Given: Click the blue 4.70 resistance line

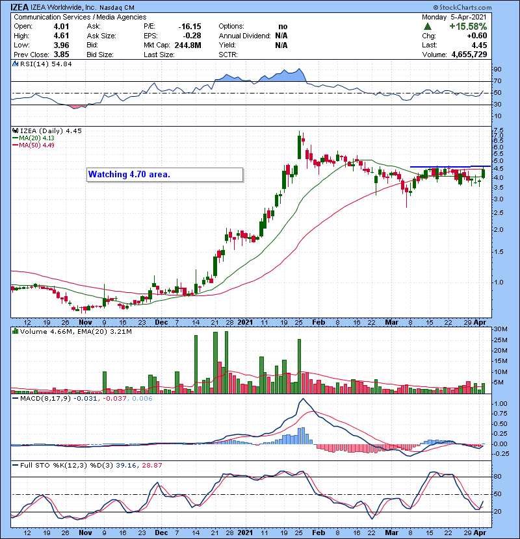Looking at the screenshot, I should [450, 167].
